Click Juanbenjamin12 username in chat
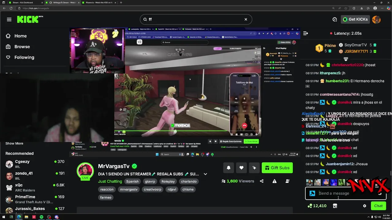This screenshot has width=392, height=220. (x=340, y=164)
